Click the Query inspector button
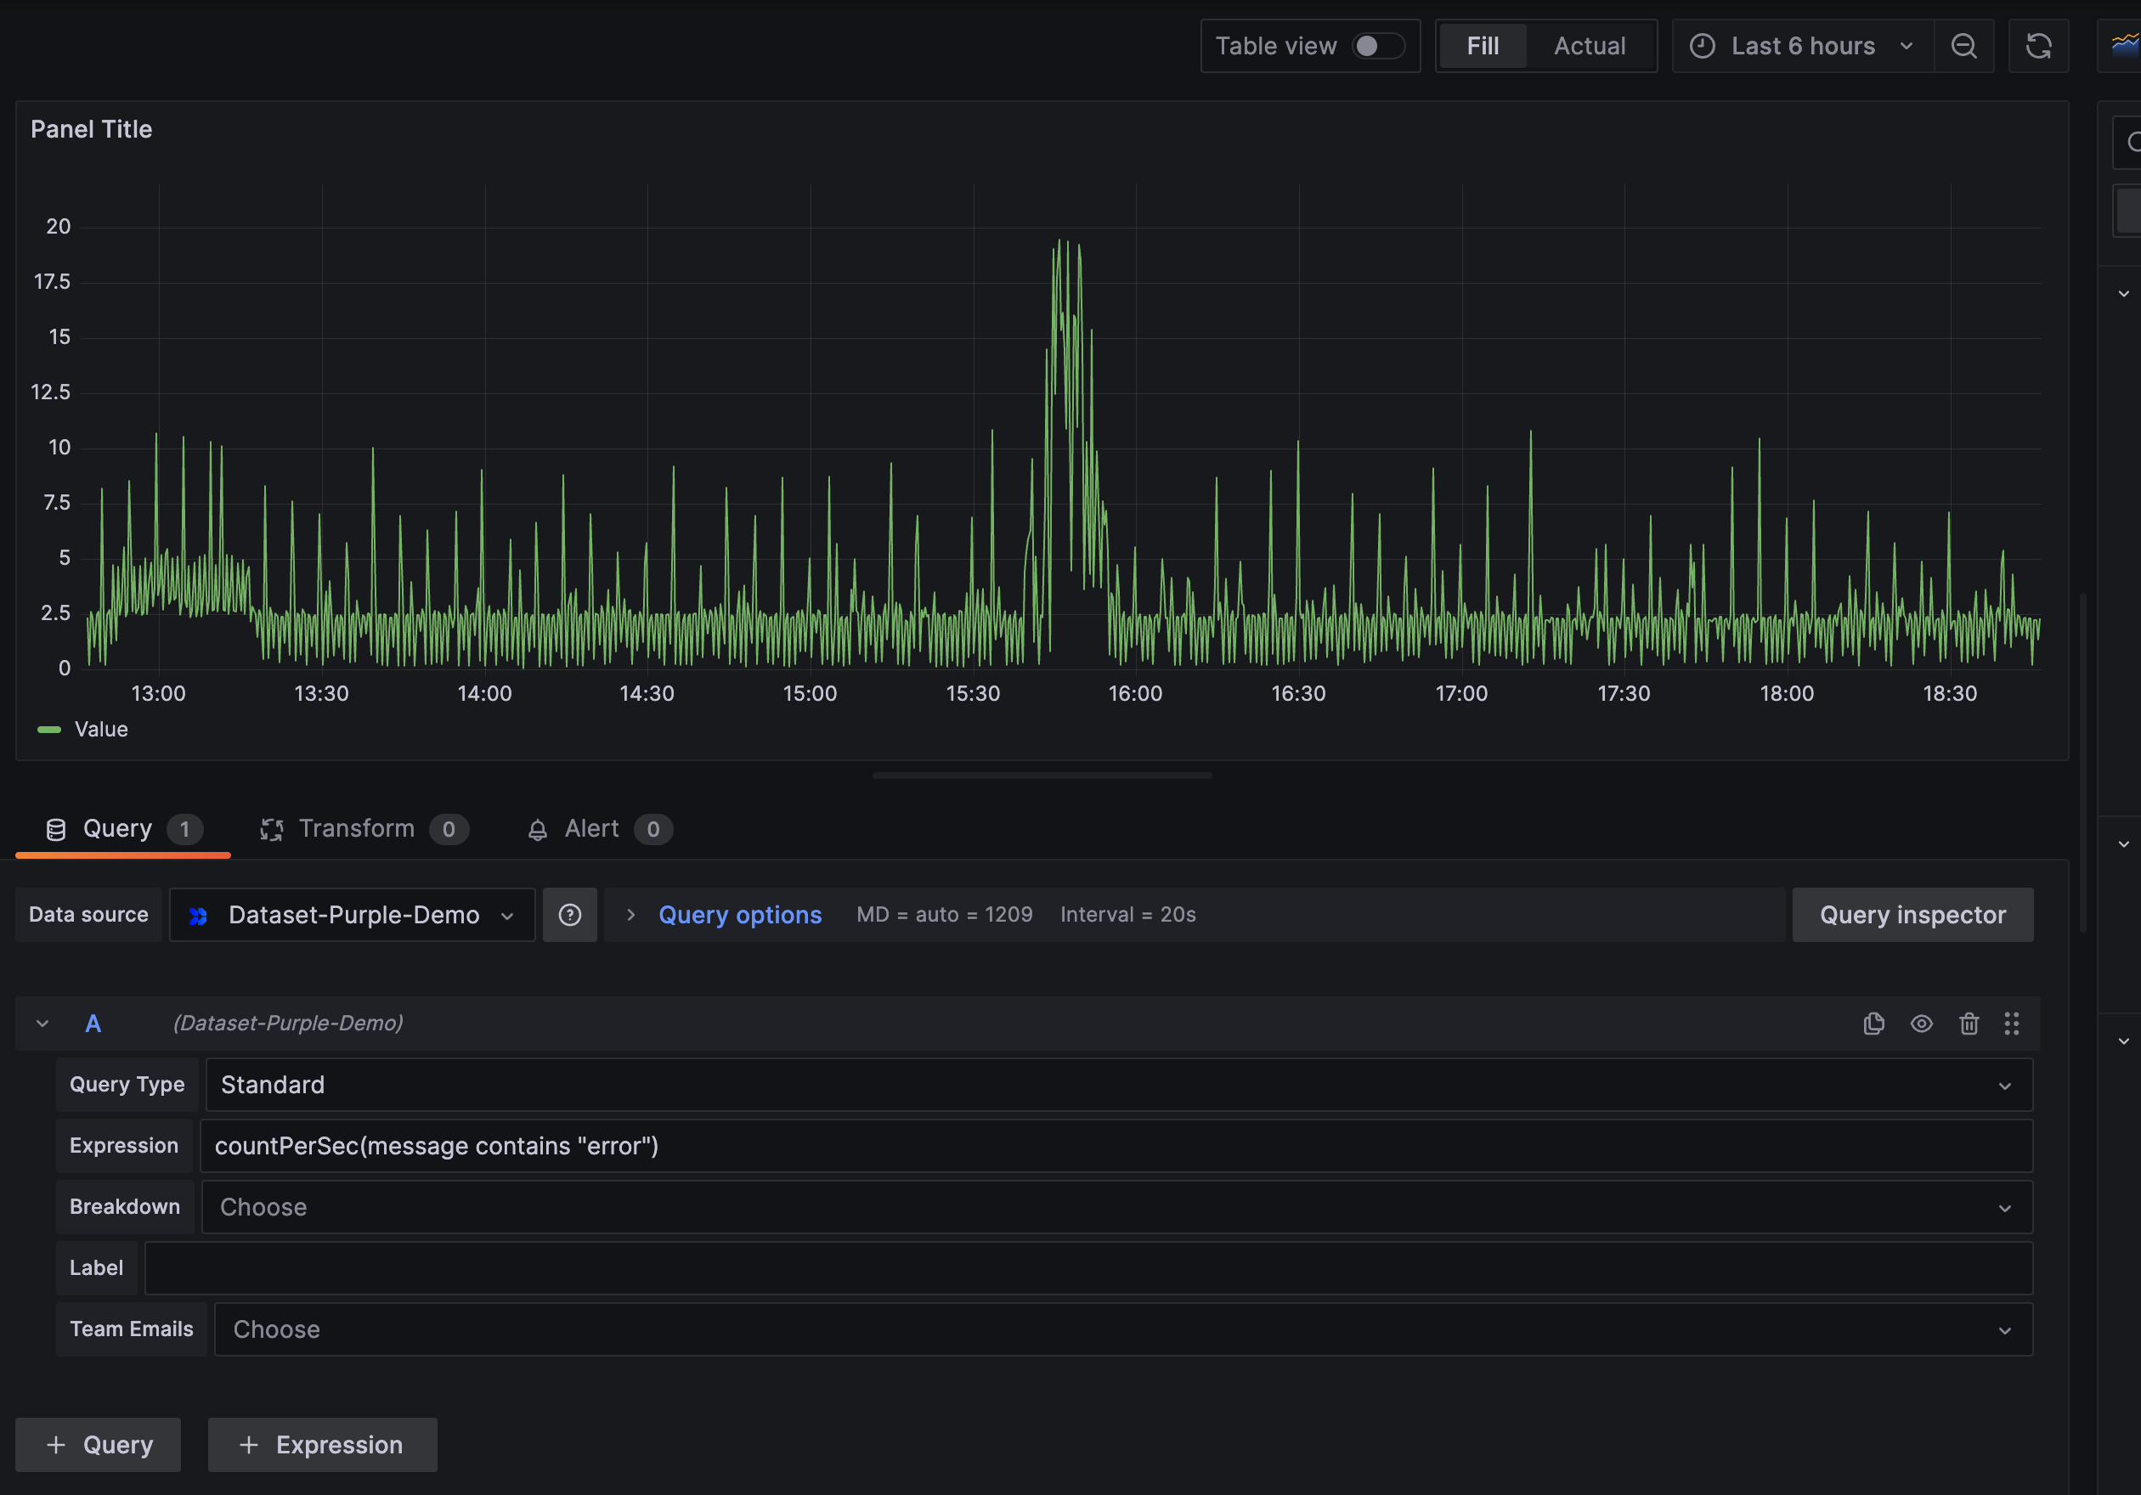Image resolution: width=2141 pixels, height=1495 pixels. click(x=1912, y=916)
